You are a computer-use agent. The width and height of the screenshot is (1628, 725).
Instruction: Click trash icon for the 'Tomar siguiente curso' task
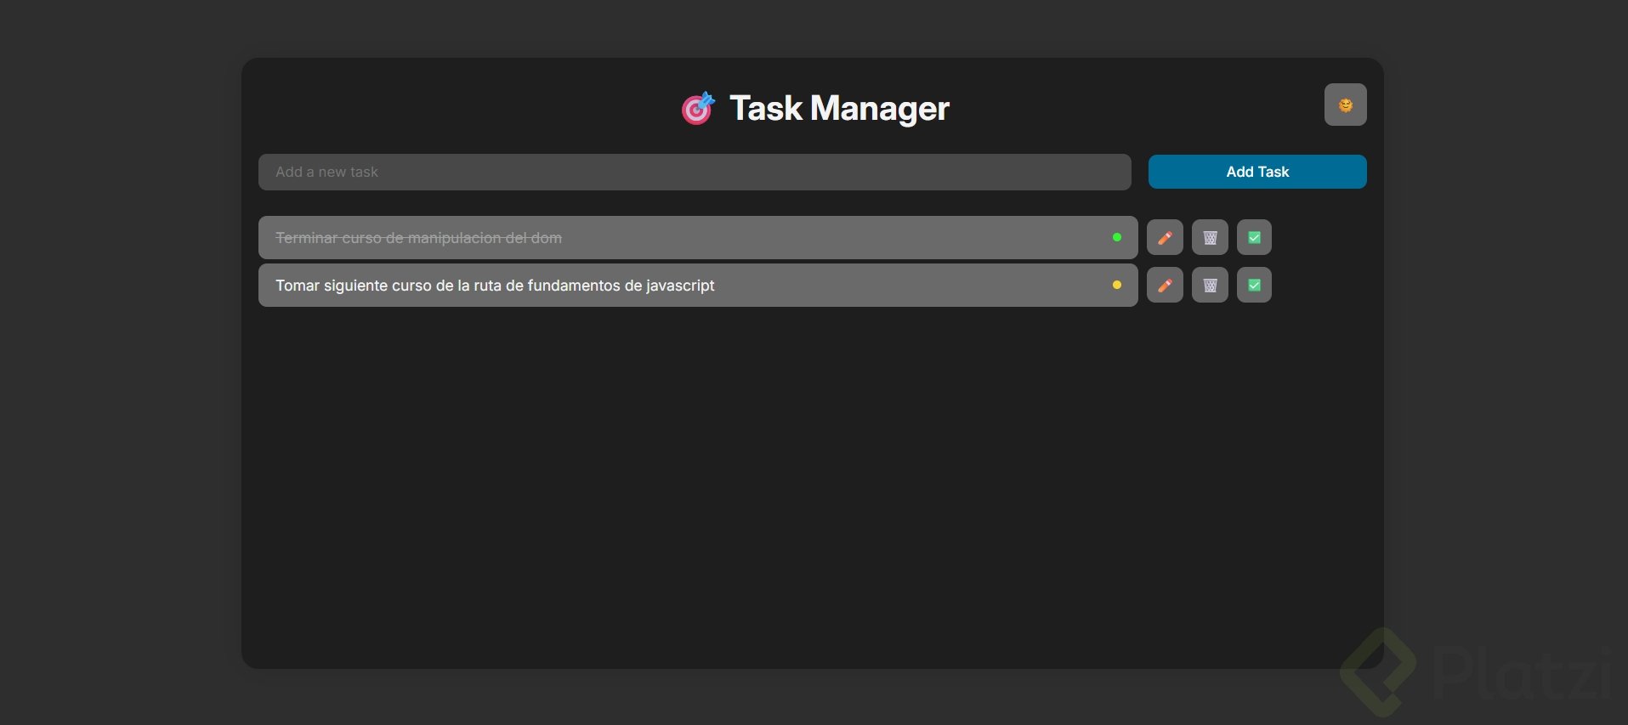click(1210, 285)
